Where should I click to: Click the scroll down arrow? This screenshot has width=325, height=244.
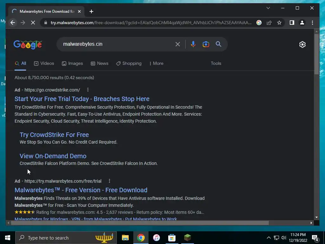[x=316, y=217]
